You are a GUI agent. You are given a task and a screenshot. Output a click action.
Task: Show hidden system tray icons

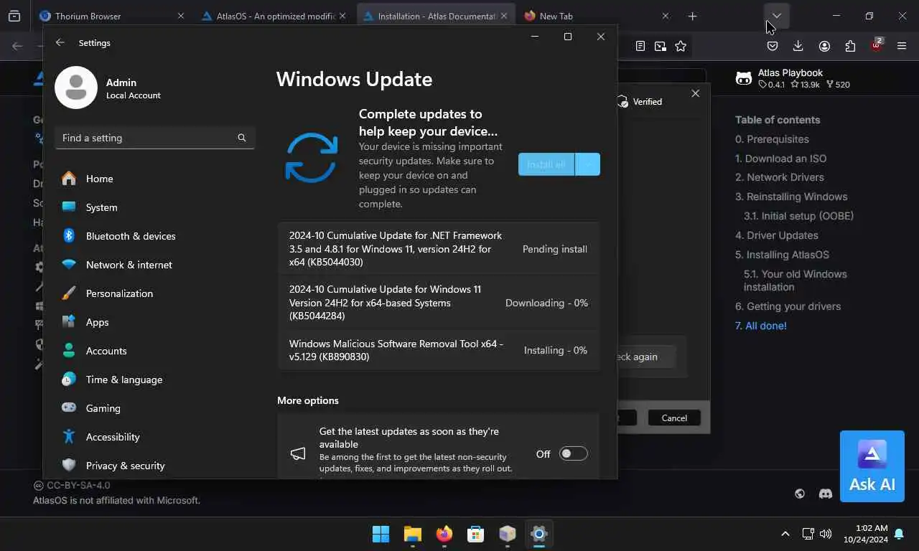pyautogui.click(x=785, y=534)
